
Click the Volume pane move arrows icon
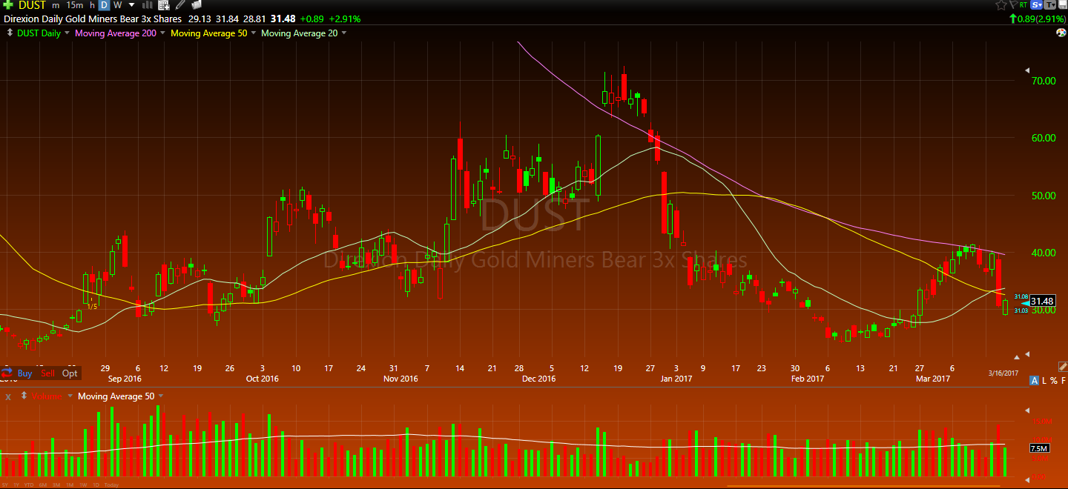(x=25, y=396)
